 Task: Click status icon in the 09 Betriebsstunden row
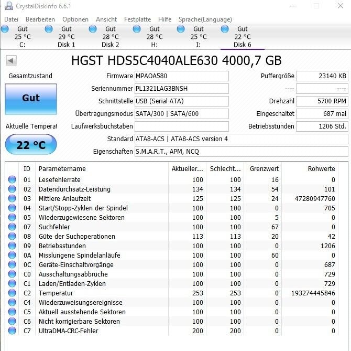[x=12, y=246]
